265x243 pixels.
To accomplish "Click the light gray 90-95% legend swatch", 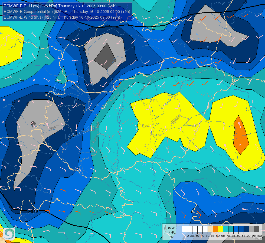I will coord(251,229).
